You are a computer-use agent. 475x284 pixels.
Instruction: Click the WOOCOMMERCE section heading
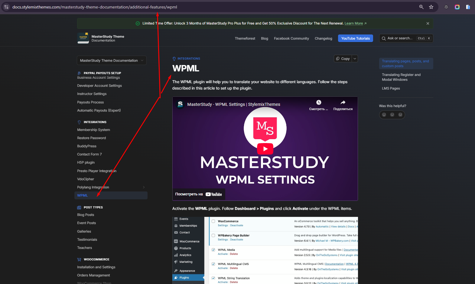click(96, 260)
